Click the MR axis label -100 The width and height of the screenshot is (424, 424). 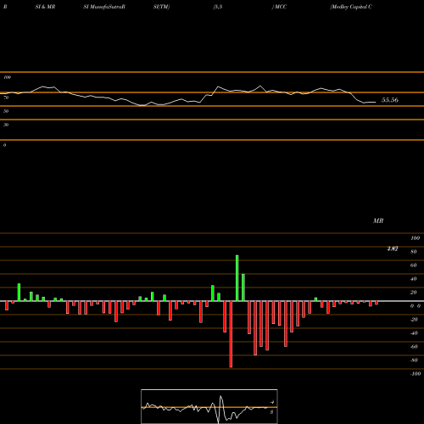[416, 374]
